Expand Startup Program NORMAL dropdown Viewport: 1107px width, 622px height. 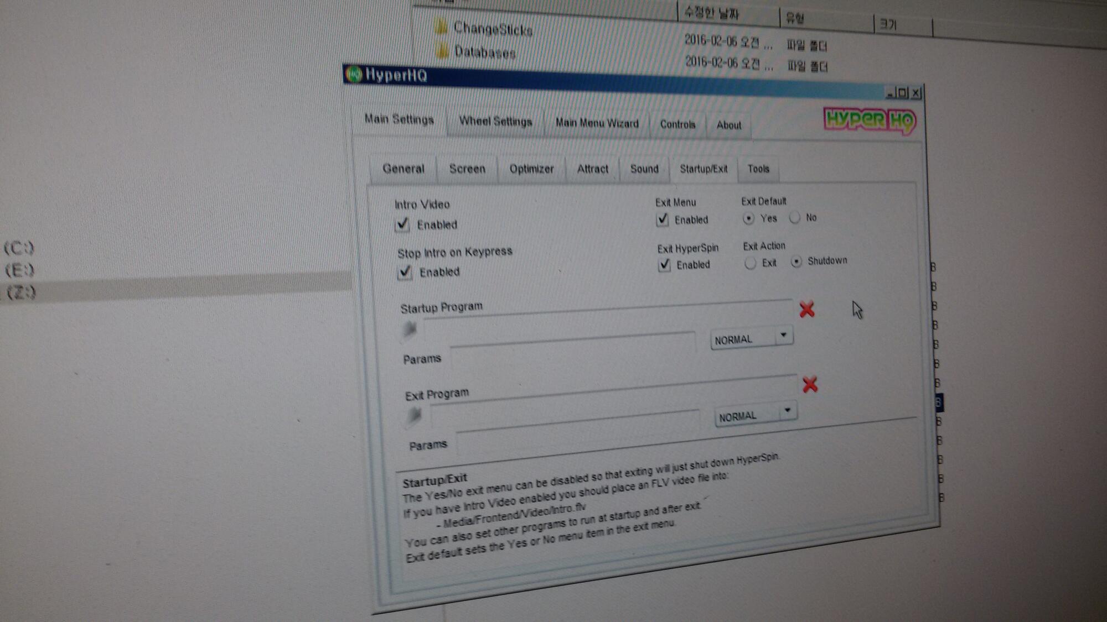tap(783, 336)
